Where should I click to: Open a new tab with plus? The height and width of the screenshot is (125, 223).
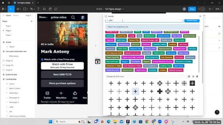coord(38,3)
